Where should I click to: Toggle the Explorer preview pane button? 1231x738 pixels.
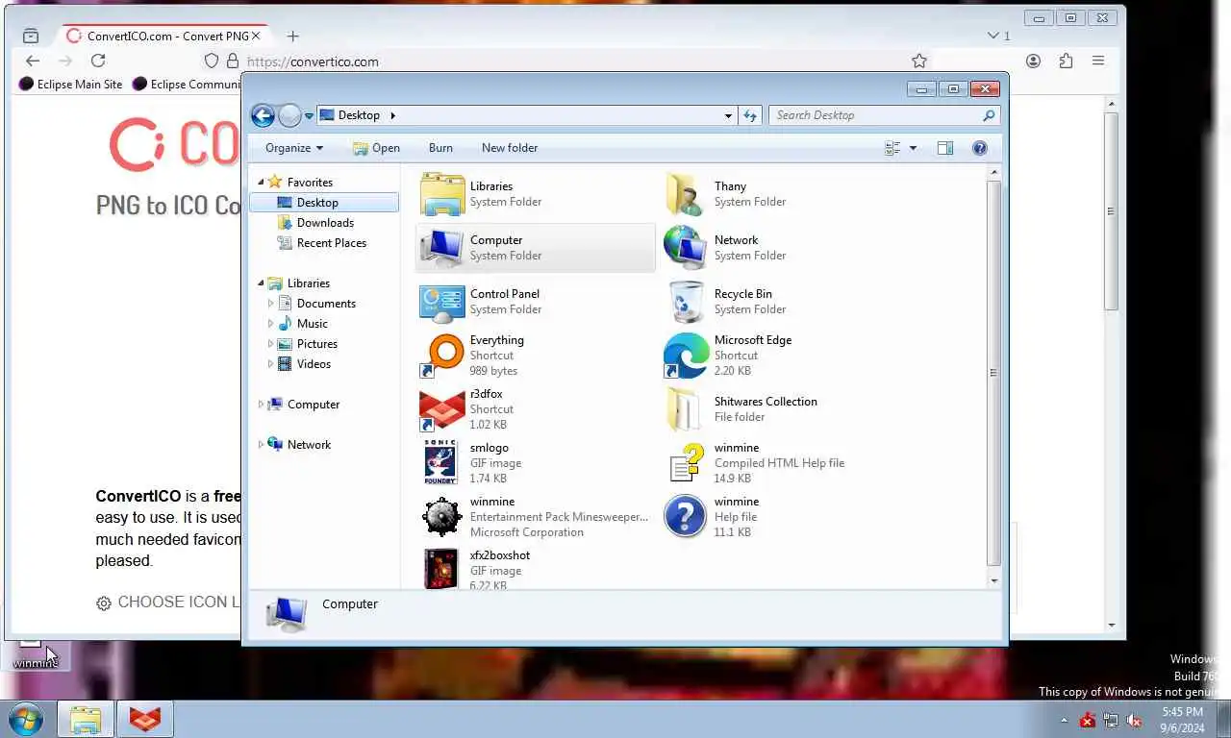[945, 148]
